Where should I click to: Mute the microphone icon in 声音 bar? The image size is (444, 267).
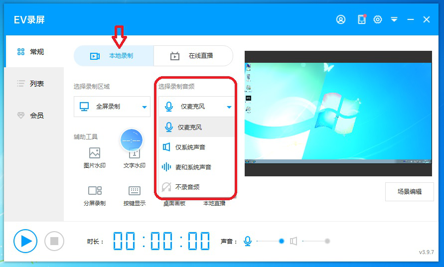point(248,241)
